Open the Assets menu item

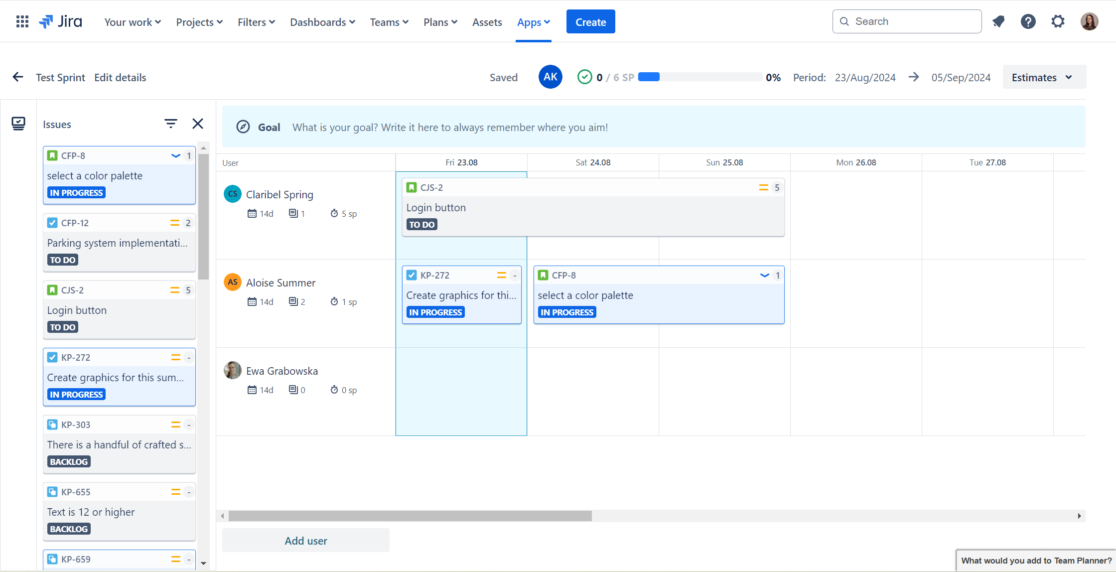pos(487,22)
